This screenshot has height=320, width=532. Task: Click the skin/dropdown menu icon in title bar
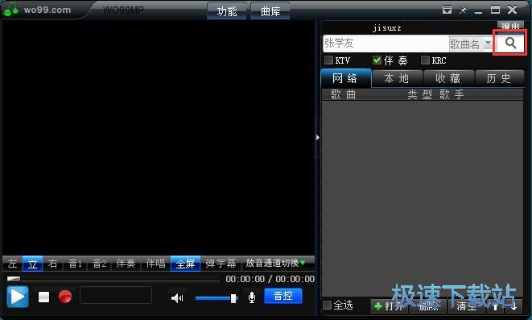tap(447, 10)
